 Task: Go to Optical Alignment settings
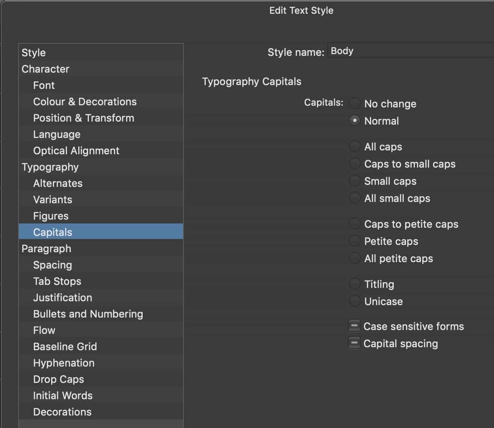(76, 150)
